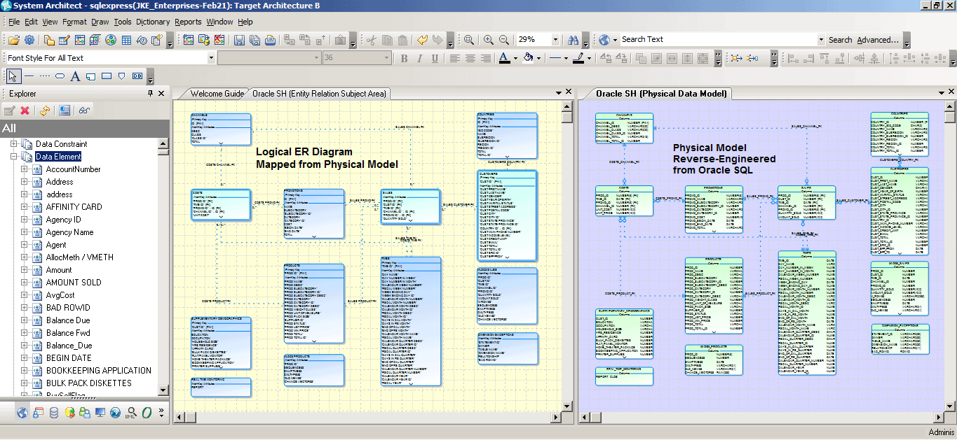Open the Reports menu
Screen dimensions: 957x440
(x=188, y=22)
